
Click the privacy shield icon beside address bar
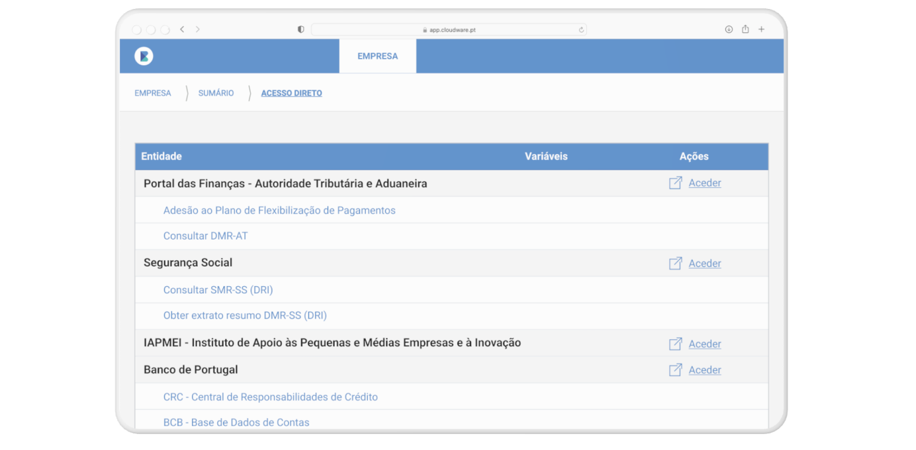pyautogui.click(x=301, y=29)
